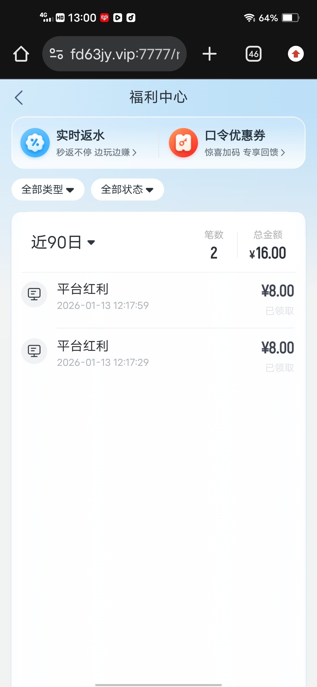The image size is (317, 687).
Task: Tap the fd63jy.vip address bar
Action: [x=125, y=54]
